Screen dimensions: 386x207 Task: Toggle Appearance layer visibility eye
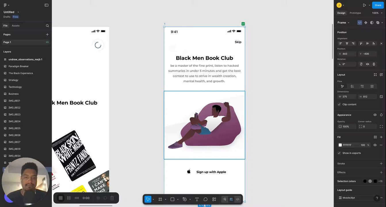tap(375, 115)
